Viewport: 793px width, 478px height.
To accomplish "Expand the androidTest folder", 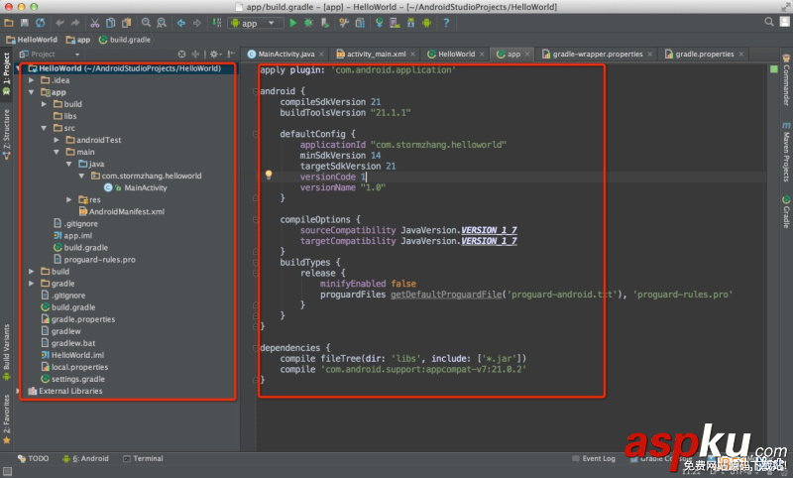I will point(57,140).
